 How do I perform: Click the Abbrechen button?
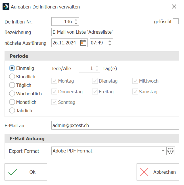tap(158, 172)
